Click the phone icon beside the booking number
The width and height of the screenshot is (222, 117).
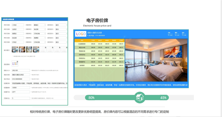[x=88, y=36]
